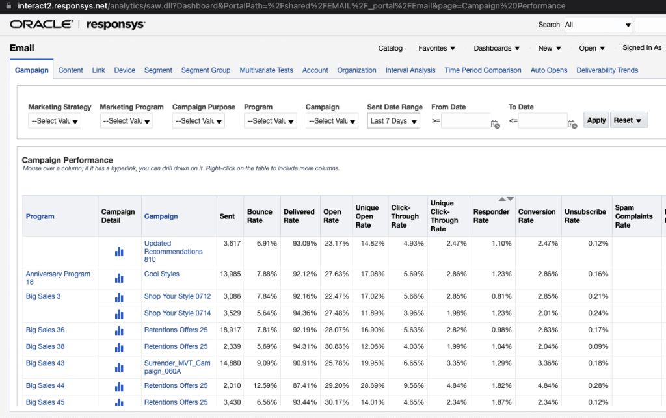Open the Favorites menu

pos(436,48)
